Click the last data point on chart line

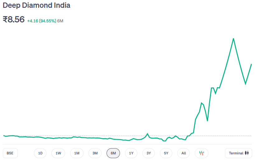pos(251,64)
